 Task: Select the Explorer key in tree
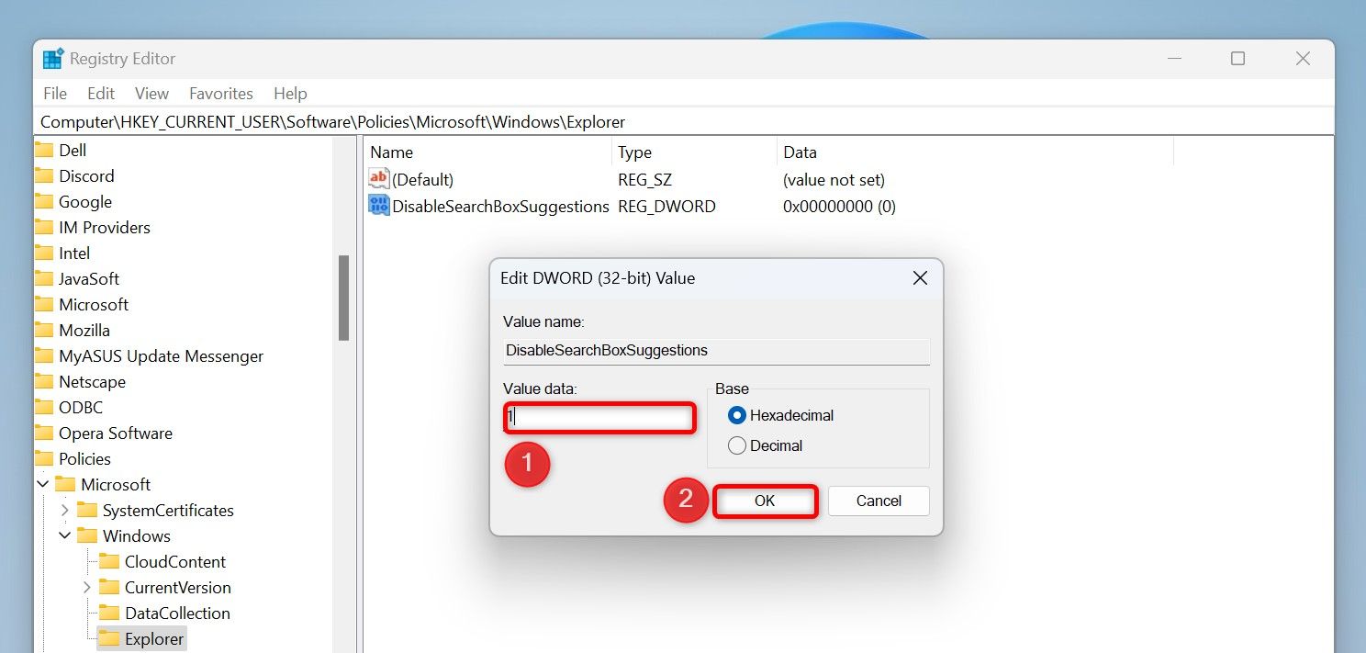154,638
